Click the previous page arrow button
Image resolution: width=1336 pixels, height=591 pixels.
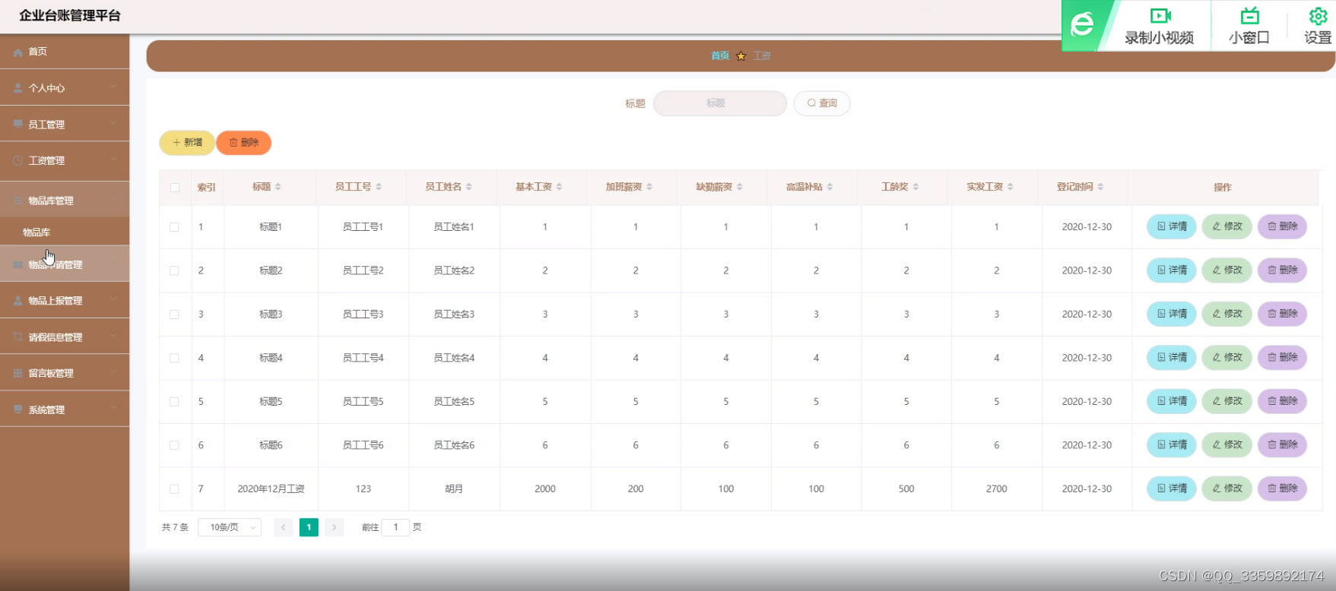[284, 527]
